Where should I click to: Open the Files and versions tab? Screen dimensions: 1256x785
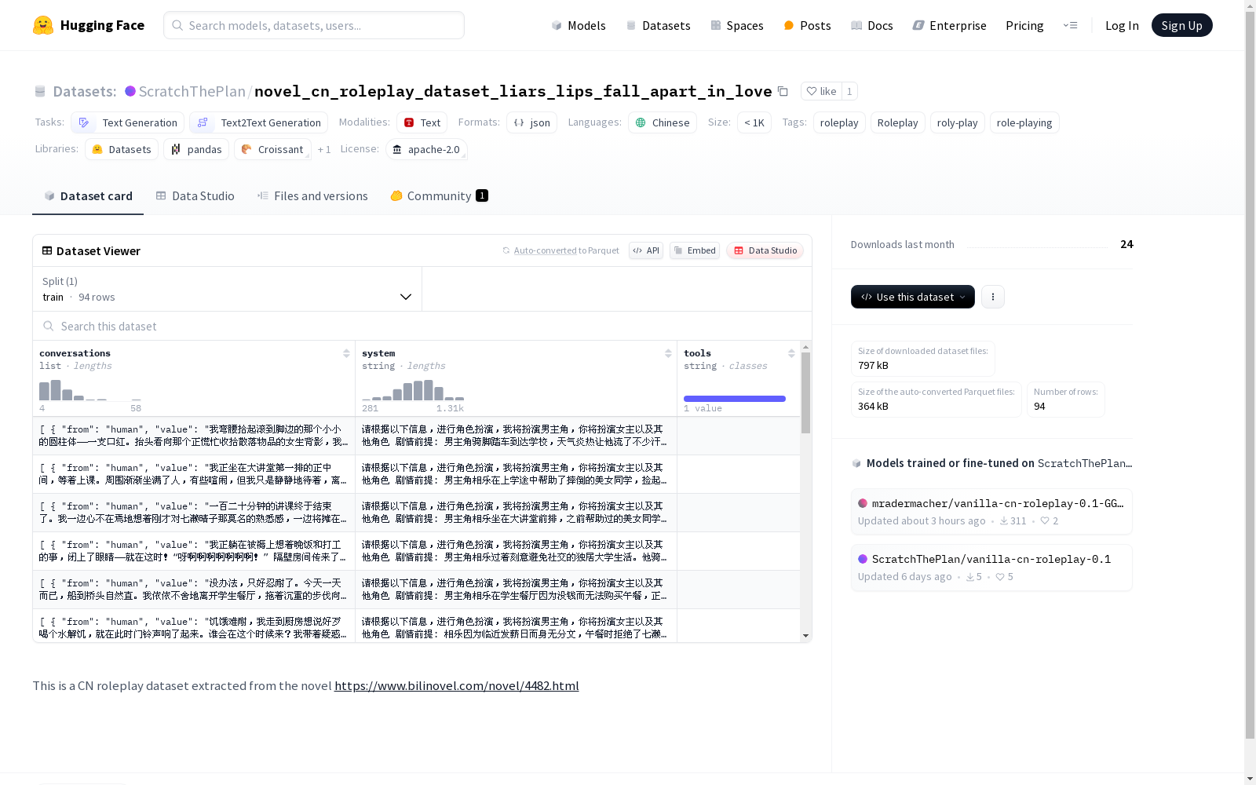tap(312, 196)
